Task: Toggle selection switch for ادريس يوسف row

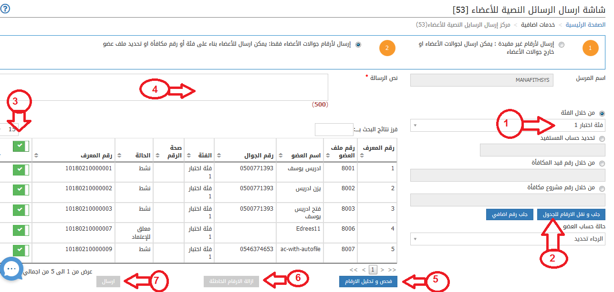Action: tap(21, 170)
